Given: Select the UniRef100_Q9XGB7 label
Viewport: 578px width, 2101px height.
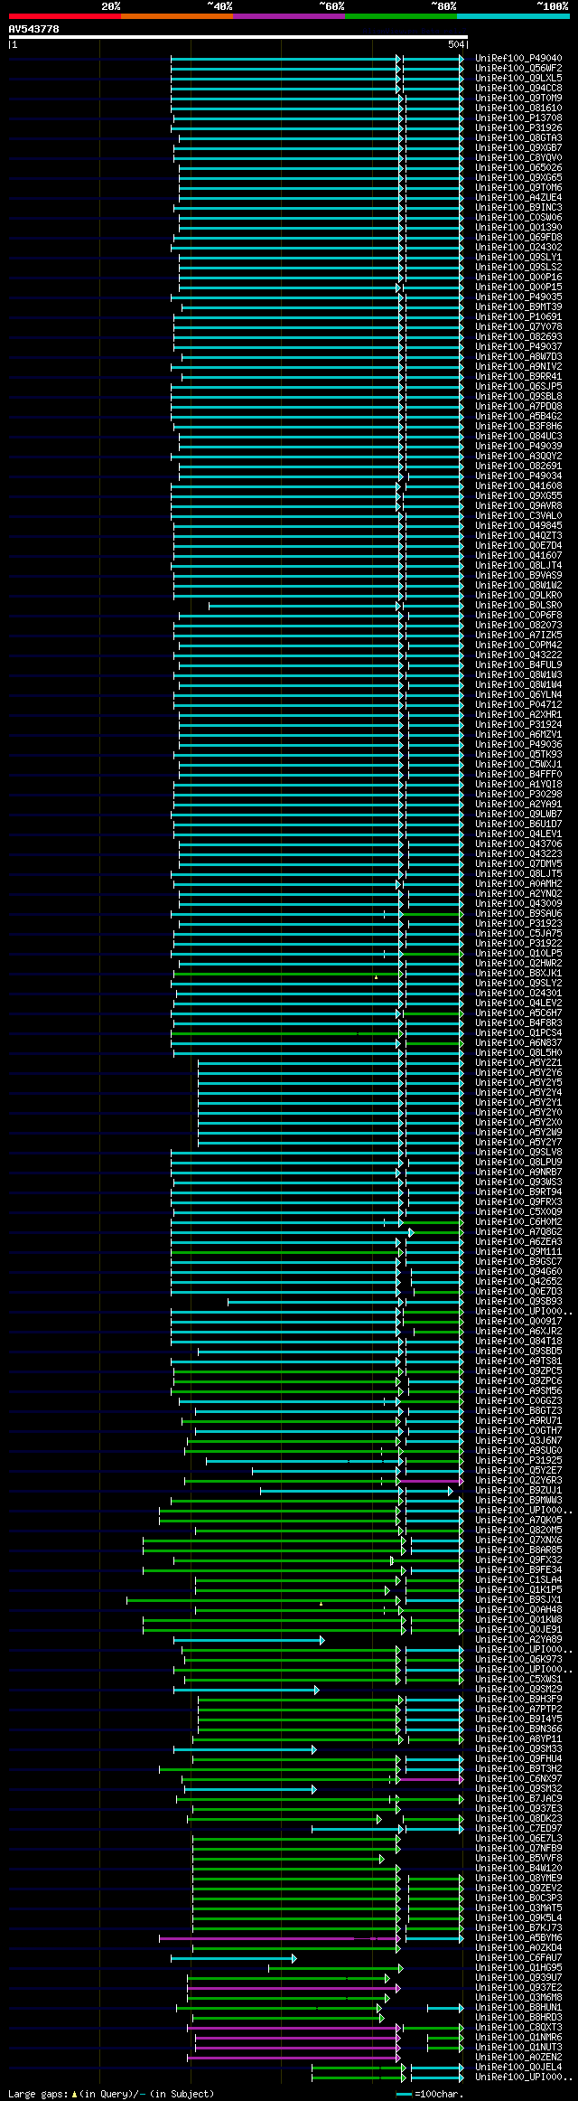Looking at the screenshot, I should click(518, 147).
